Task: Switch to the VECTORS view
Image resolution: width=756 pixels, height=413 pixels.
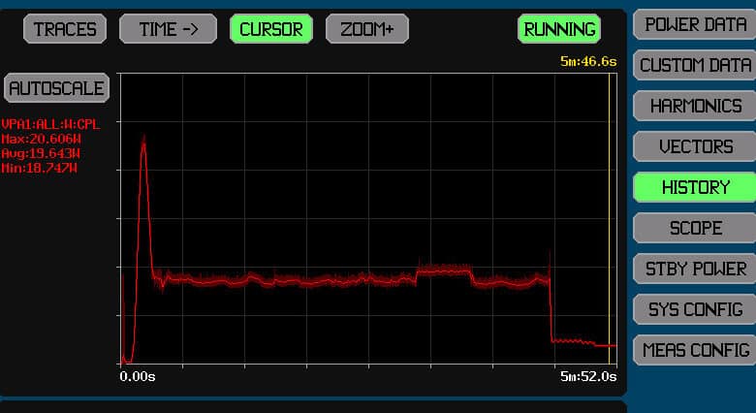Action: coord(695,146)
